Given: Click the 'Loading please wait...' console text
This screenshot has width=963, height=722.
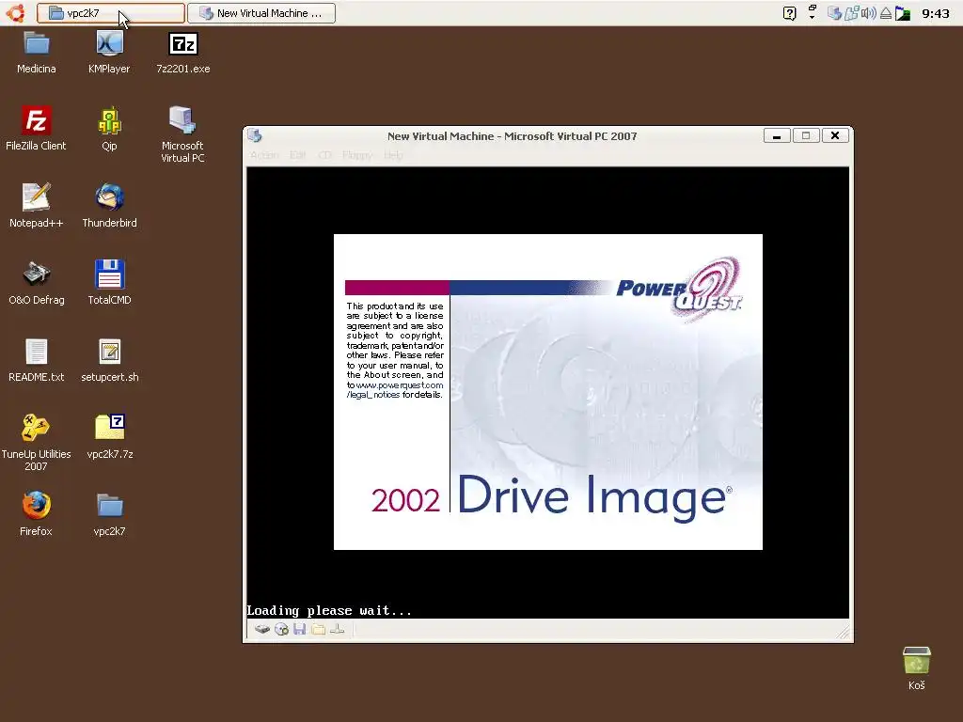Looking at the screenshot, I should 329,611.
